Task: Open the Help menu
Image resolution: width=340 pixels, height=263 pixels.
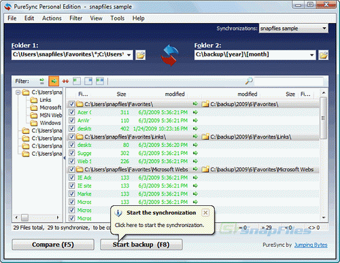Action: (x=138, y=18)
